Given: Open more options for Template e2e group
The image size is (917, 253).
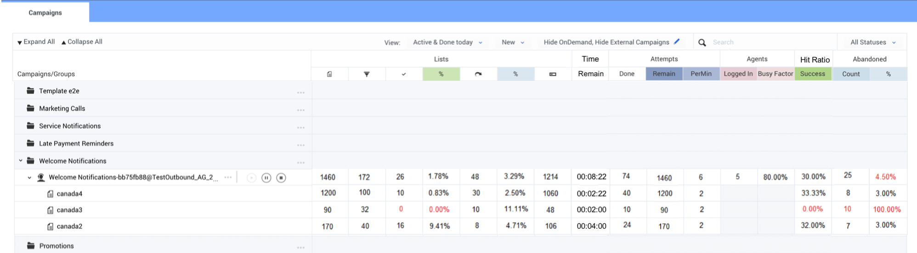Looking at the screenshot, I should 301,92.
